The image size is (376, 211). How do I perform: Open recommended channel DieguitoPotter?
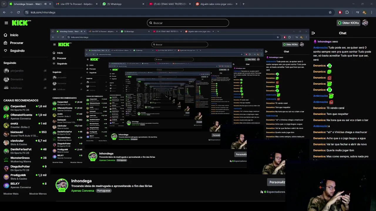click(x=25, y=168)
